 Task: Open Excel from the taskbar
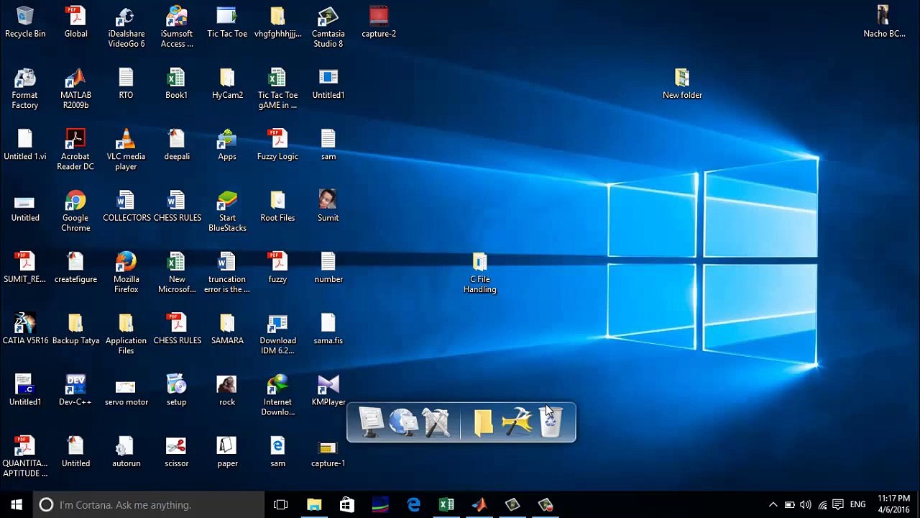tap(446, 505)
